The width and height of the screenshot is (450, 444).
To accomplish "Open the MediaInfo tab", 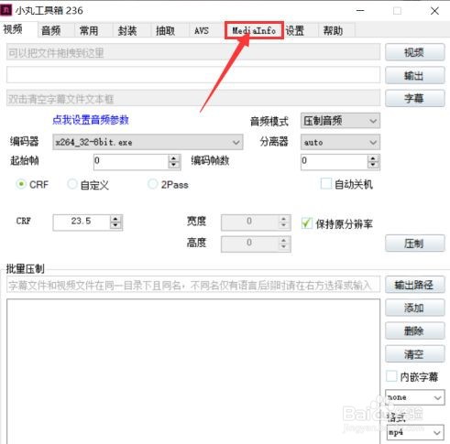I will coord(254,30).
